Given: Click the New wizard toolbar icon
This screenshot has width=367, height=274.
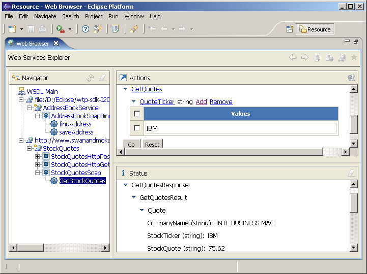Looking at the screenshot, I should 12,29.
